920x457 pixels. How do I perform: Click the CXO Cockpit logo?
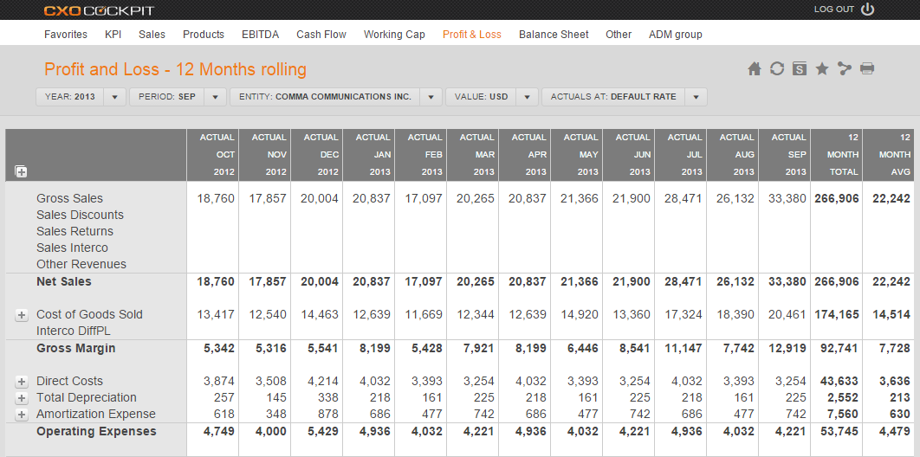point(99,10)
